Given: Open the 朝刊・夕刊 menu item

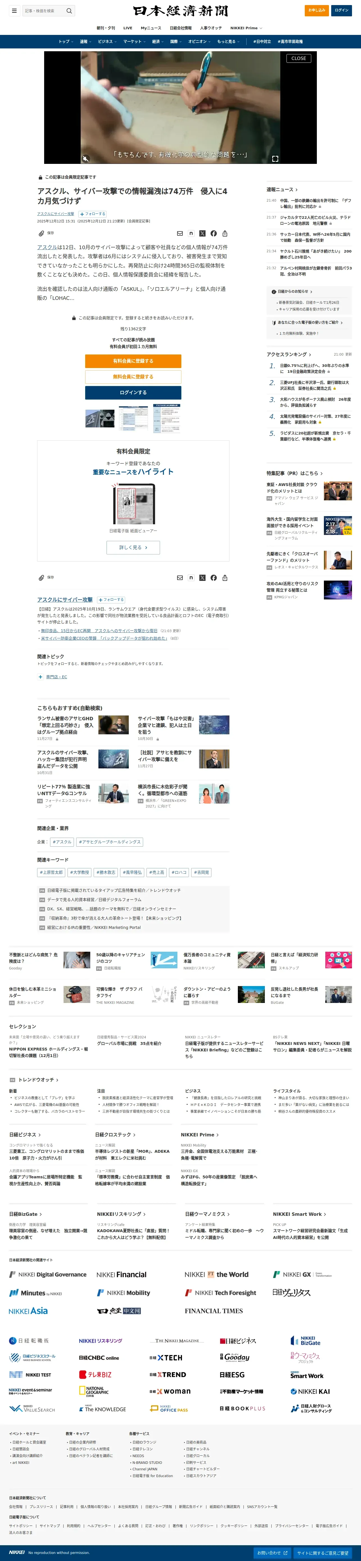Looking at the screenshot, I should [x=106, y=28].
